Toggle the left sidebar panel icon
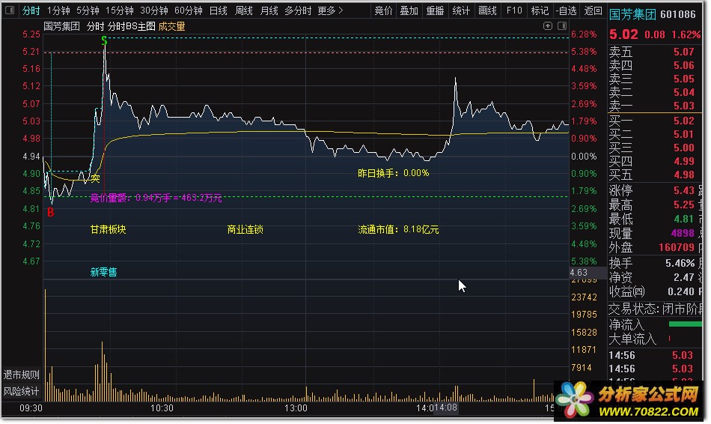The height and width of the screenshot is (424, 711). point(10,10)
